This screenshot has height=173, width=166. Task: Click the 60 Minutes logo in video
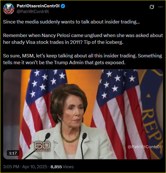click(42, 146)
